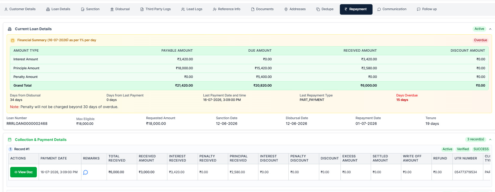Click the green View Doc button

point(23,172)
